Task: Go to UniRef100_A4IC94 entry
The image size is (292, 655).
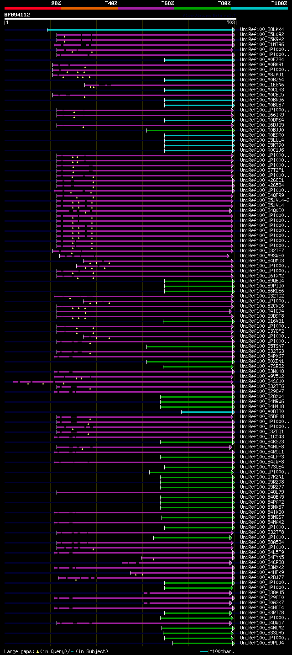Action: 263,311
